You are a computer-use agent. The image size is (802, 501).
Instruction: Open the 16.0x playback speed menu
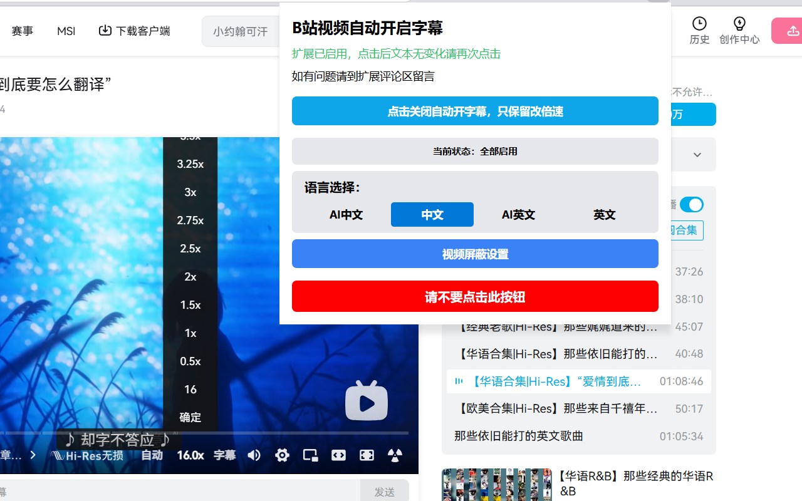[x=190, y=455]
